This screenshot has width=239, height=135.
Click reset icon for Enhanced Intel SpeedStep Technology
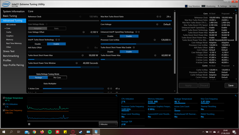[x=139, y=32]
